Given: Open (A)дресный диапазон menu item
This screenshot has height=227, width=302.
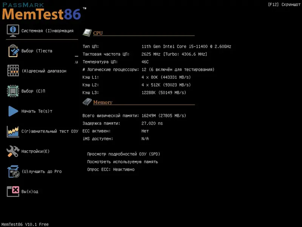Looking at the screenshot, I should click(x=44, y=71).
